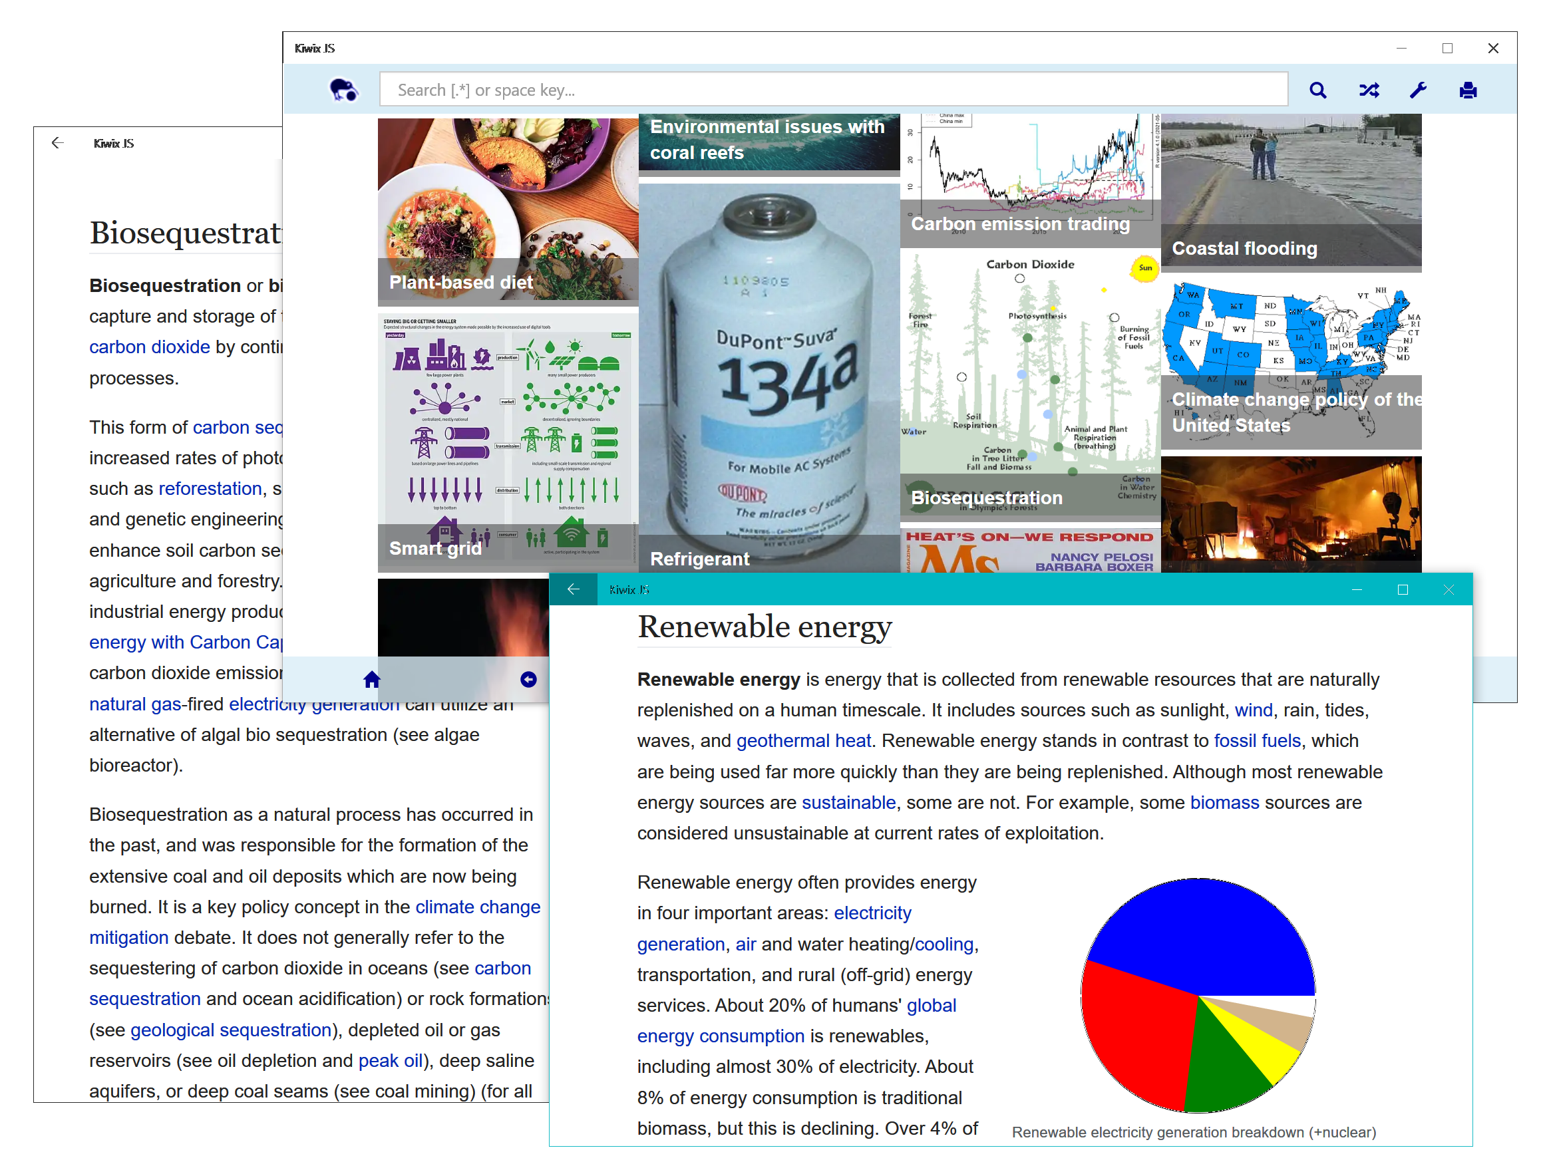Follow the reforestation link

[x=210, y=488]
